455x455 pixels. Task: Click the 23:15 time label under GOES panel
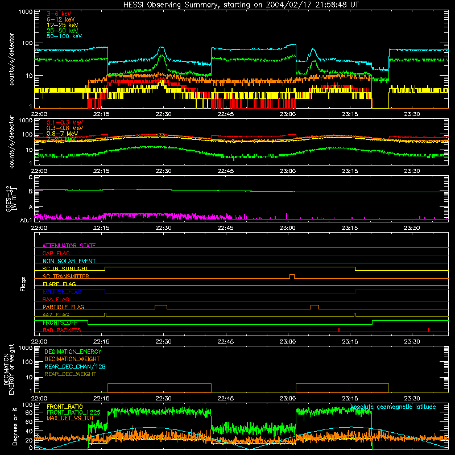(x=350, y=228)
